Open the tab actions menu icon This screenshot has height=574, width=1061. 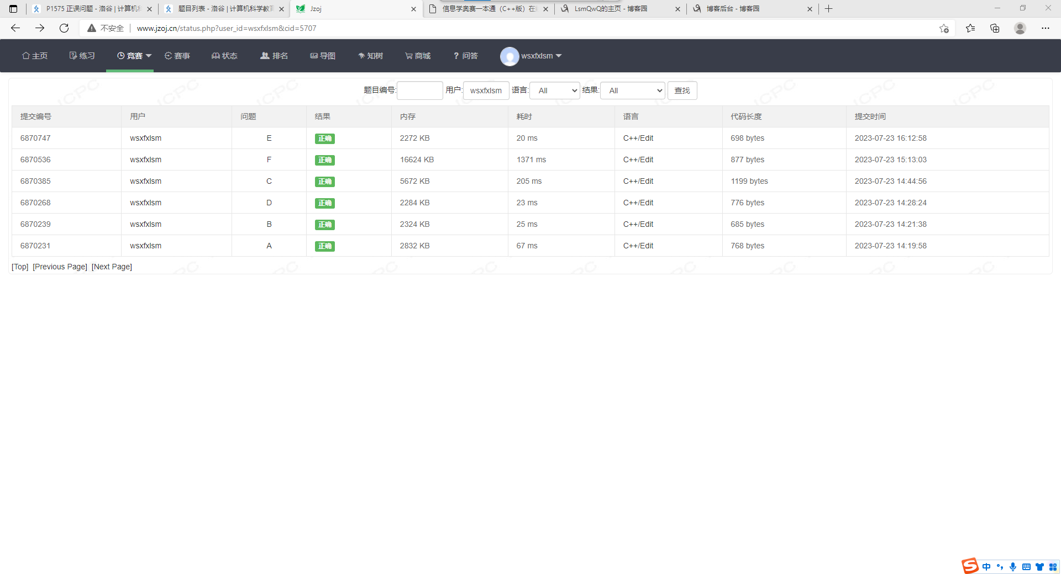[13, 9]
